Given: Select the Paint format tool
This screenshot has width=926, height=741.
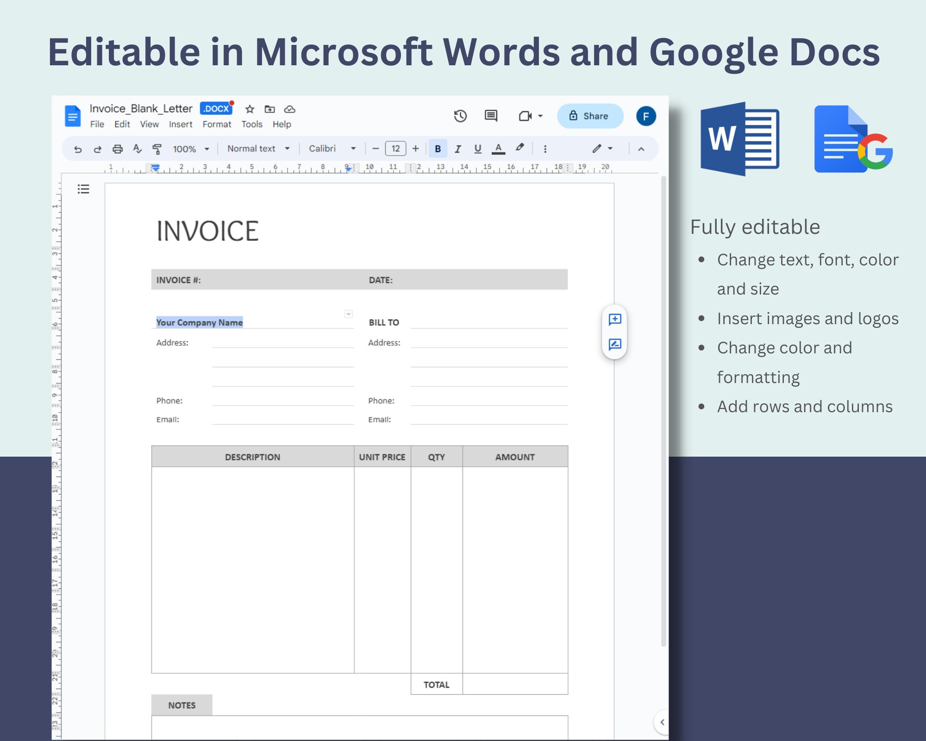Looking at the screenshot, I should 157,149.
